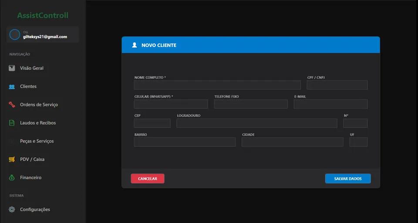Image resolution: width=418 pixels, height=223 pixels.
Task: Click the Nº number field
Action: (355, 123)
